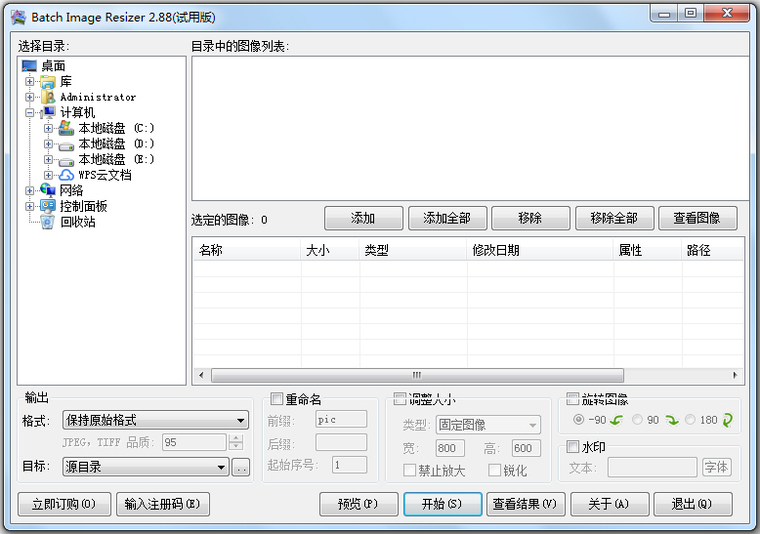760x534 pixels.
Task: Click the 移除 button
Action: coord(530,218)
